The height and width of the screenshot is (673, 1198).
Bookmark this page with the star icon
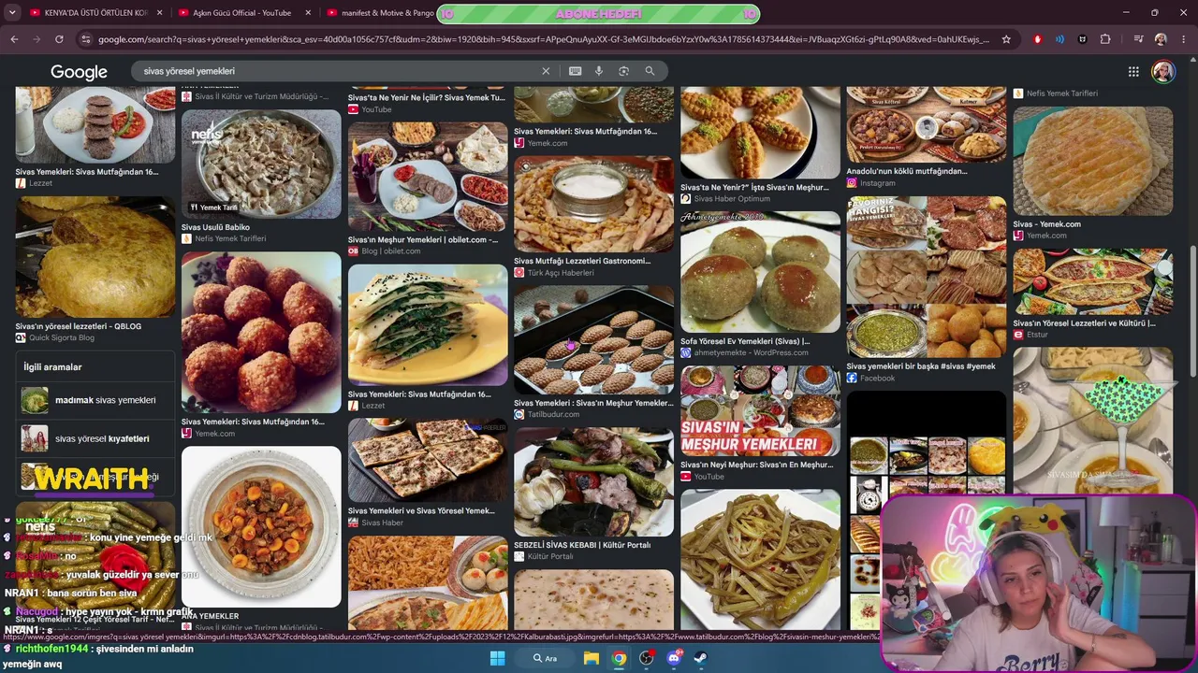[x=1006, y=39]
